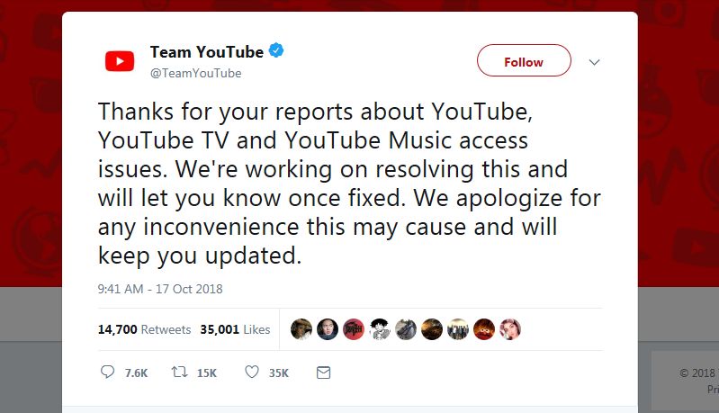Screen dimensions: 719x413
Task: Open the last liker avatar in the row
Action: point(510,329)
